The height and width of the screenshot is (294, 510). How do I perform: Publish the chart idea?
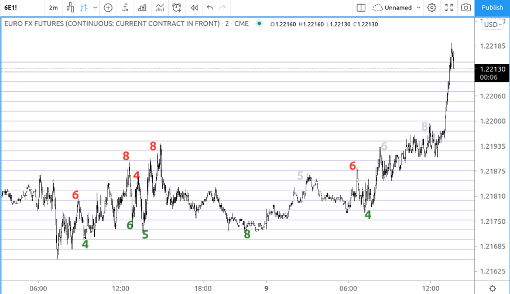click(x=492, y=8)
